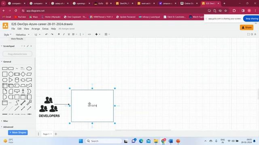
Task: Open File Explorer from taskbar
Action: click(156, 141)
